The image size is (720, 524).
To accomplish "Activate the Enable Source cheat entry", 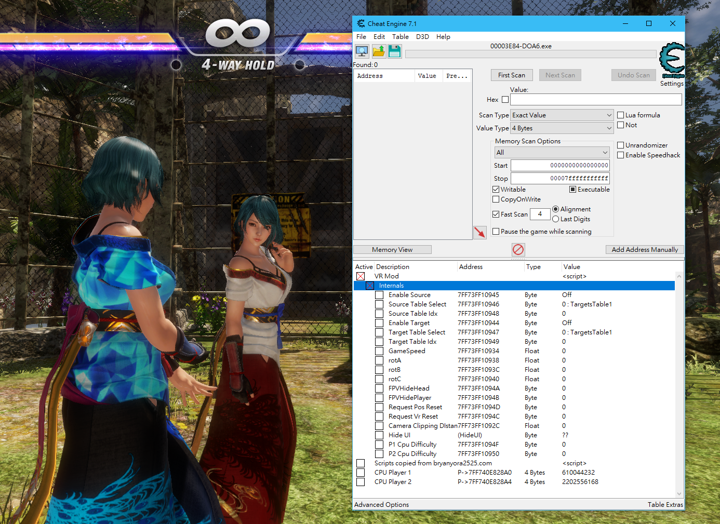I will [x=379, y=295].
